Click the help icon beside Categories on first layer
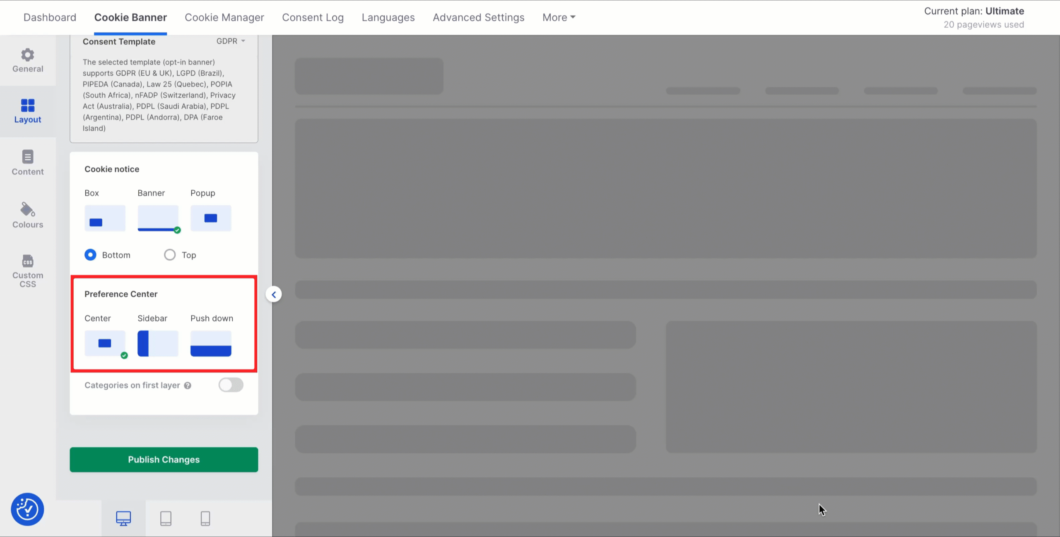The width and height of the screenshot is (1060, 537). click(x=188, y=386)
